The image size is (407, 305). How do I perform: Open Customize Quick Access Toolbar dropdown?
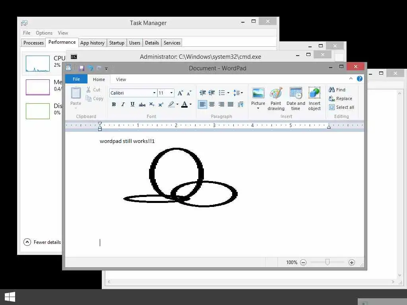pos(106,68)
